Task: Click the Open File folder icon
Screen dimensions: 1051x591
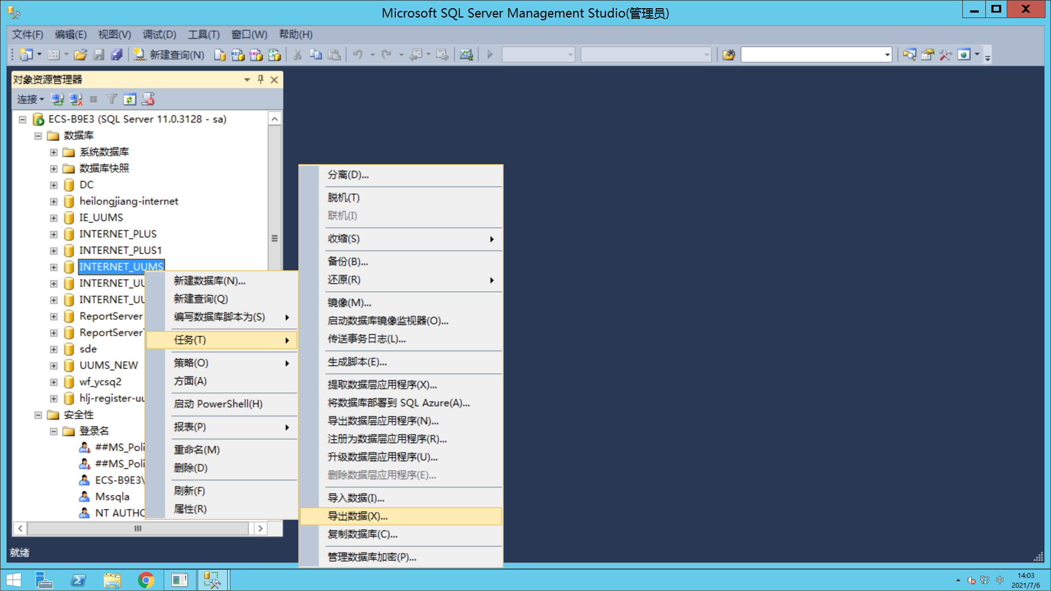Action: click(x=80, y=55)
